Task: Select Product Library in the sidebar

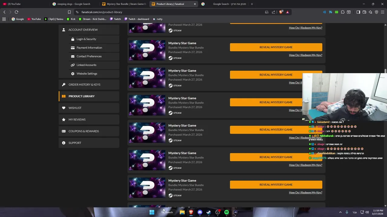Action: pyautogui.click(x=89, y=96)
